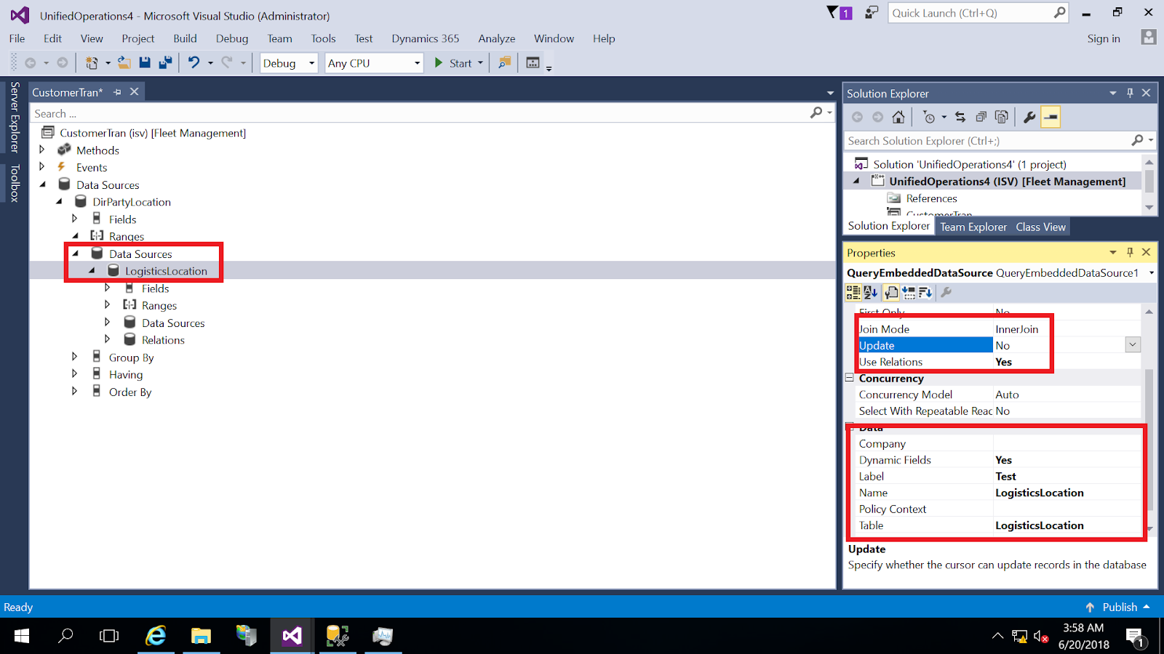
Task: Click the Visual Studio taskbar icon
Action: pos(292,637)
